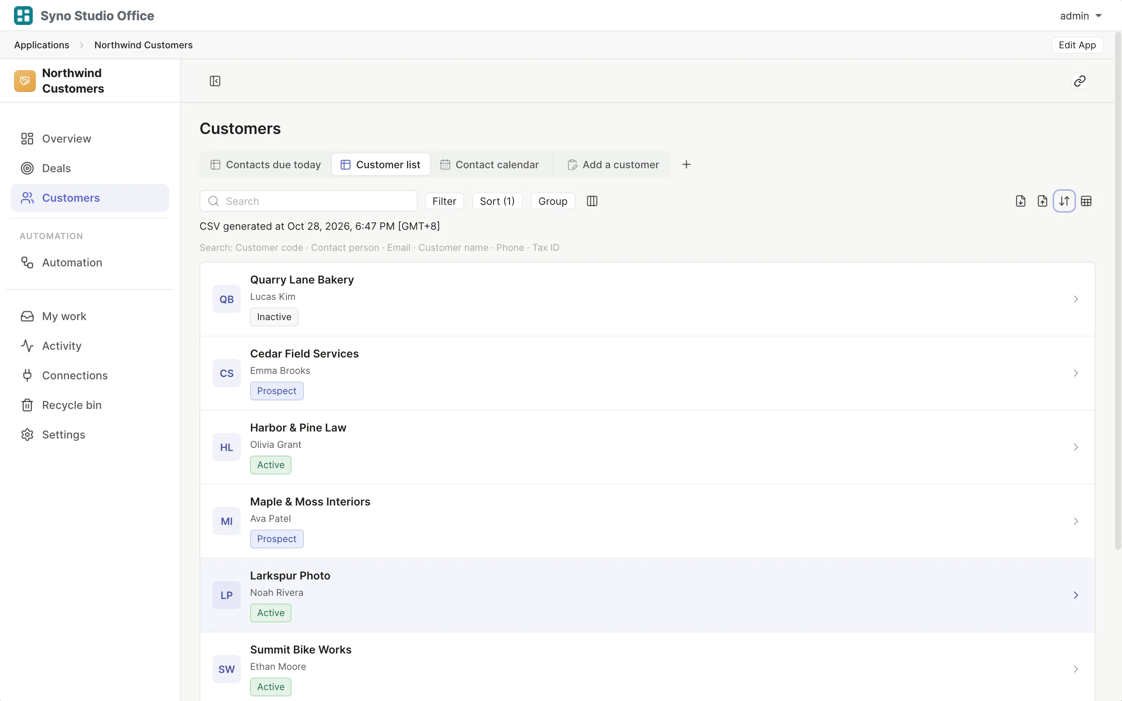1122x701 pixels.
Task: Switch to table grid view icon
Action: [x=1086, y=201]
